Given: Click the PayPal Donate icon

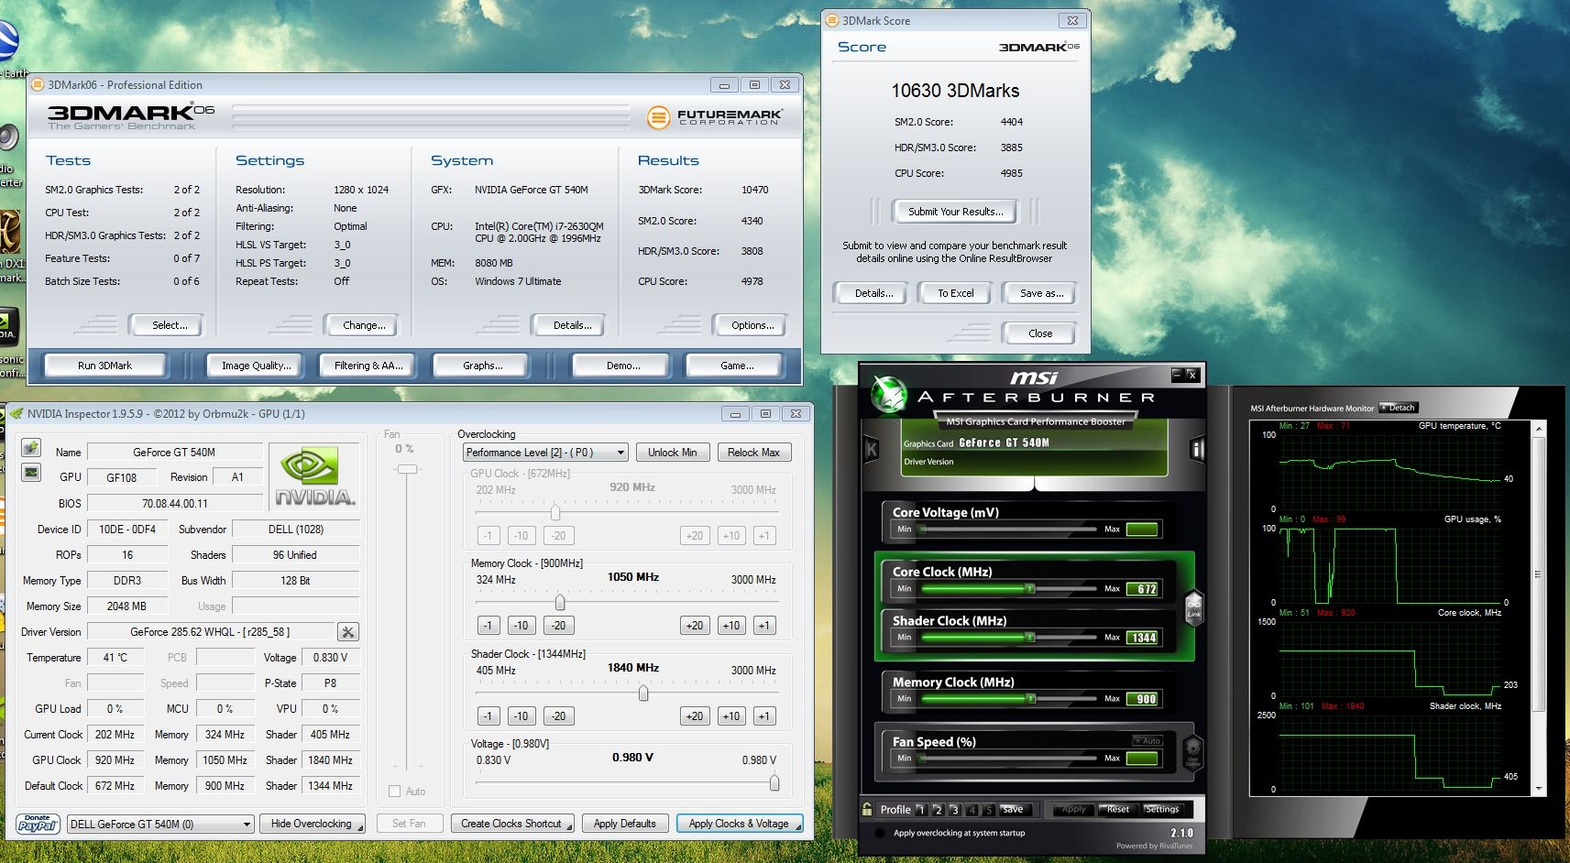Looking at the screenshot, I should [x=38, y=824].
